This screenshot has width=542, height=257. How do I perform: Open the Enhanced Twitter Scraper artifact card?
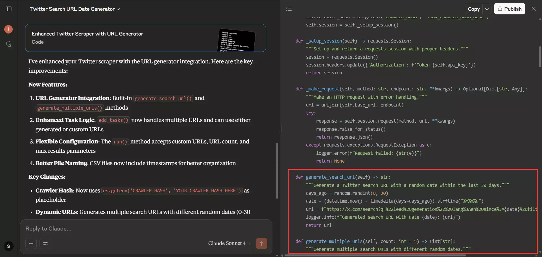point(145,38)
